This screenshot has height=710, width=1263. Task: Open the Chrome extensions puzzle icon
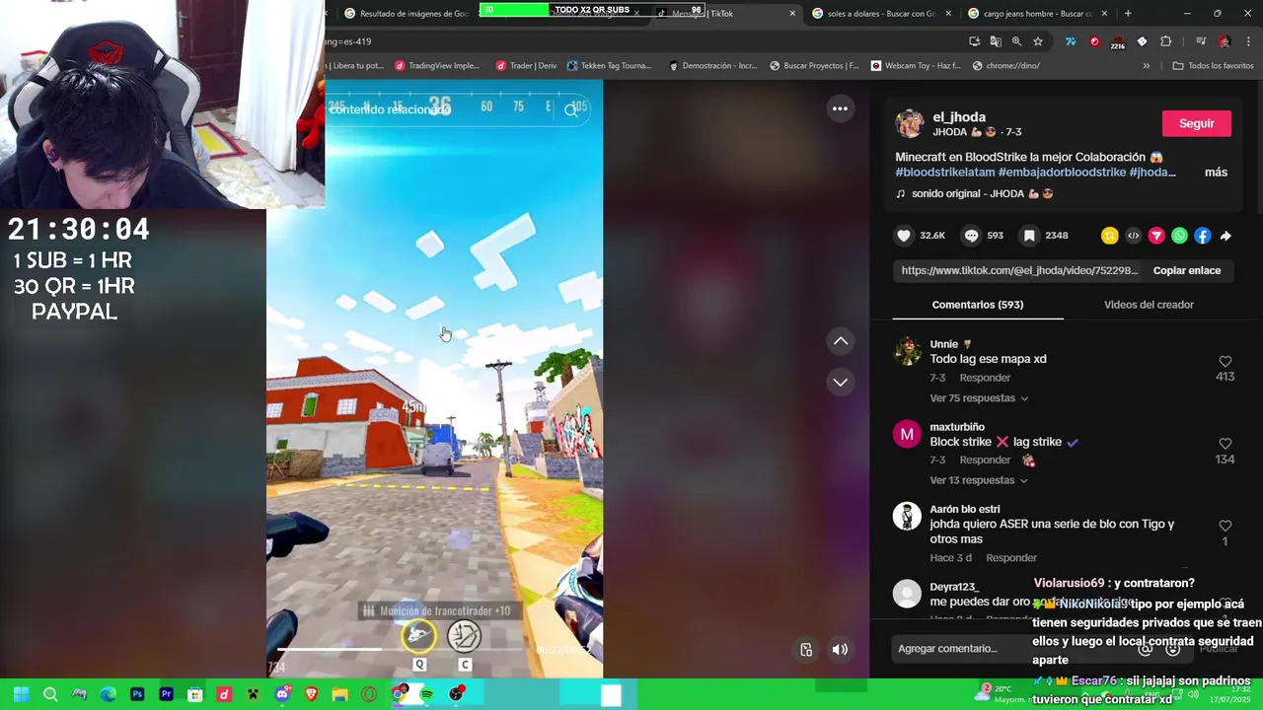click(1166, 41)
